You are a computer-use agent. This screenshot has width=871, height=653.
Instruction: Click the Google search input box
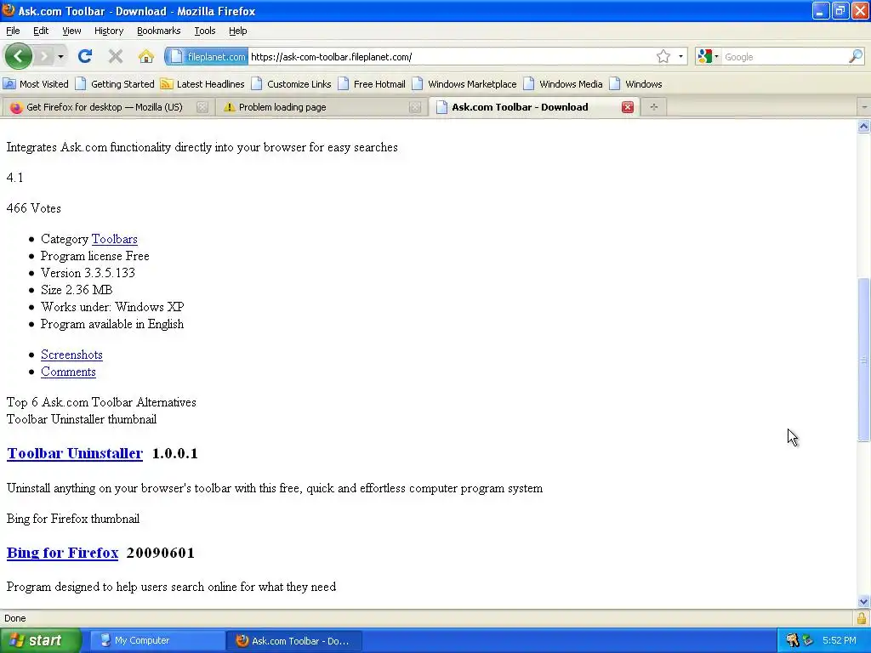coord(784,57)
